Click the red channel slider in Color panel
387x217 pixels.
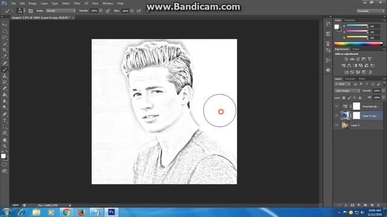pos(357,25)
